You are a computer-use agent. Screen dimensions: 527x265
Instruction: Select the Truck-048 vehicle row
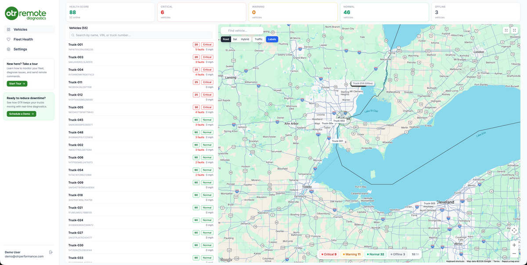point(141,135)
